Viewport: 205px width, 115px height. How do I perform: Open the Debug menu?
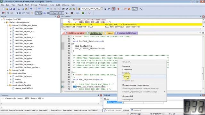pyautogui.click(x=34, y=5)
